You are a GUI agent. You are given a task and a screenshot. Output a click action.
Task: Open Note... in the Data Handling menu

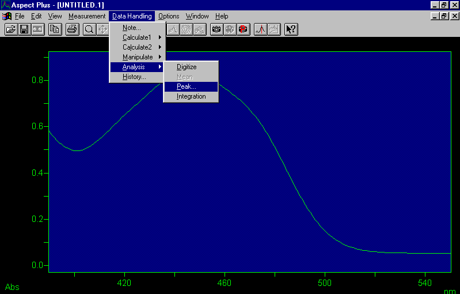tap(131, 28)
